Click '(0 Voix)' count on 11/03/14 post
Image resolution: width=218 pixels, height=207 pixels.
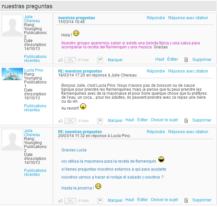click(x=83, y=60)
